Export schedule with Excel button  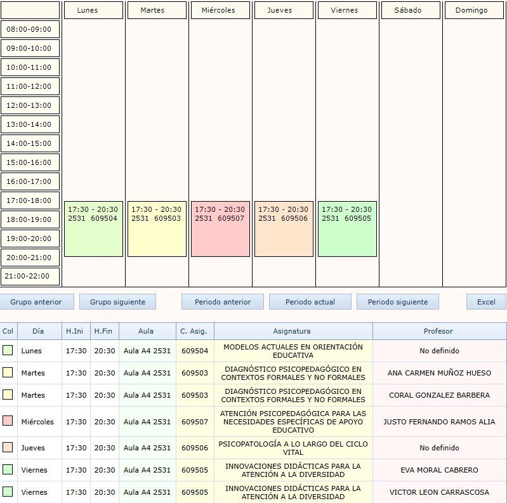[x=486, y=301]
